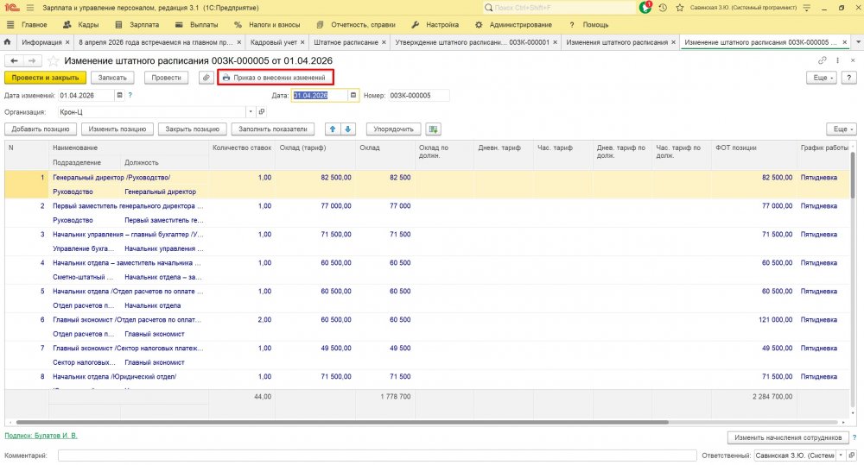Close the Изменения штатного расписания tab

673,41
